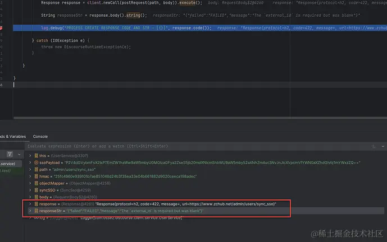This screenshot has width=387, height=242.
Task: Click the field icon beside 'this'
Action: (x=36, y=156)
